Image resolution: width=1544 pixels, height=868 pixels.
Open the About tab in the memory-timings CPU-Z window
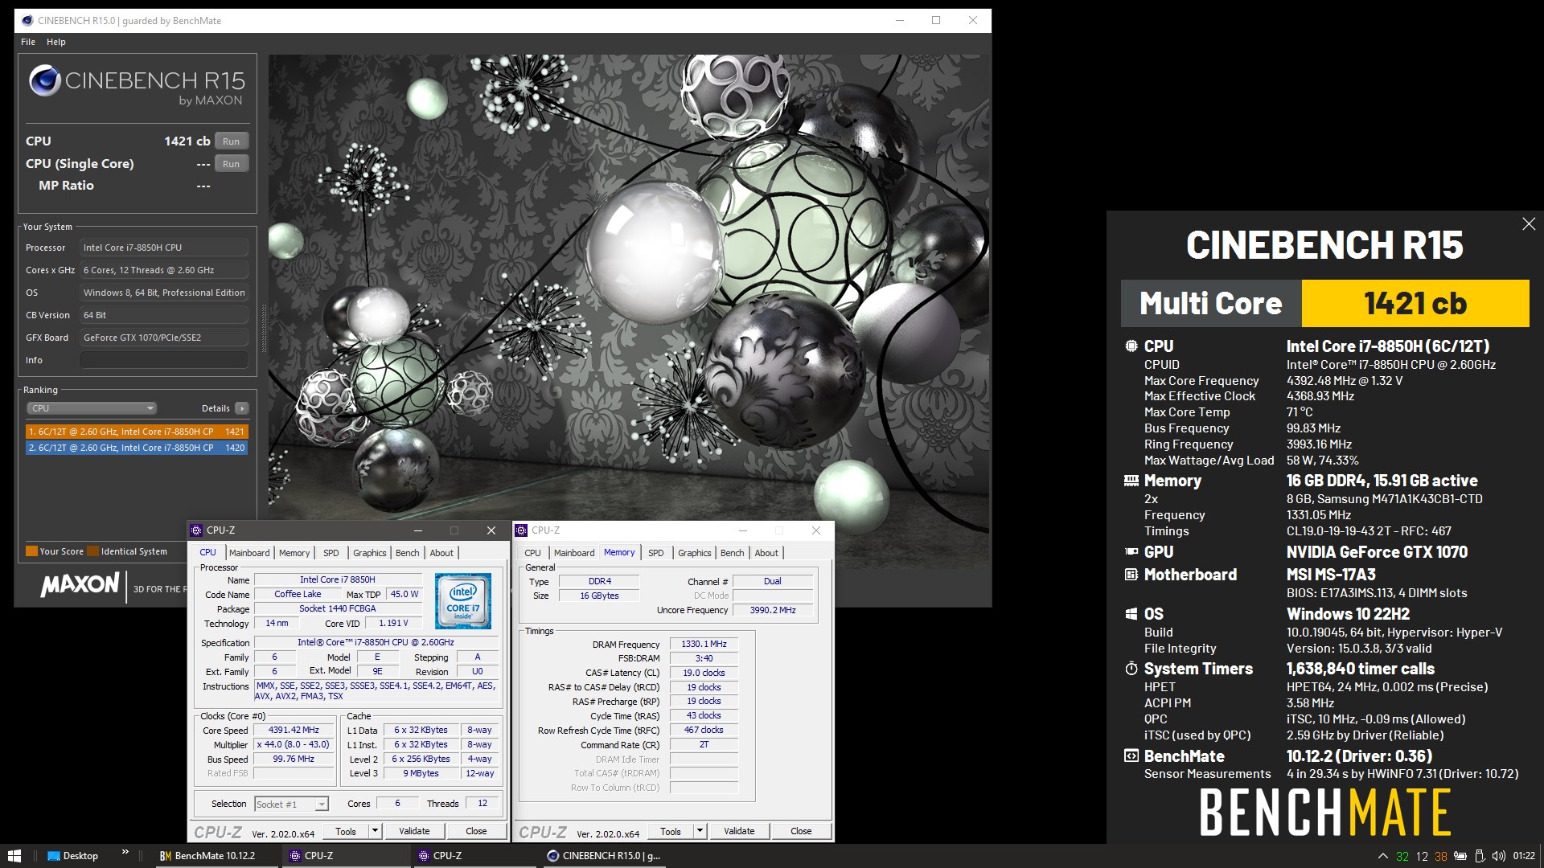(x=766, y=553)
